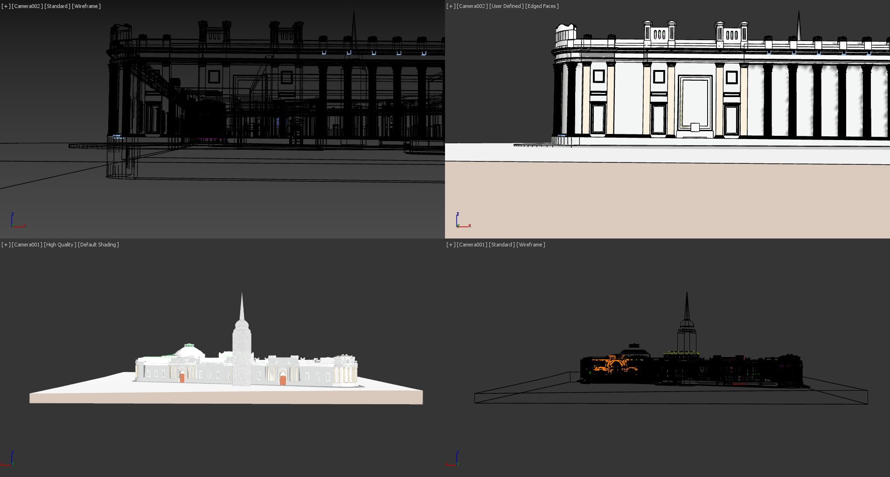Open the [+] menu in Camera002 Wireframe viewport
This screenshot has width=890, height=477.
(6, 6)
